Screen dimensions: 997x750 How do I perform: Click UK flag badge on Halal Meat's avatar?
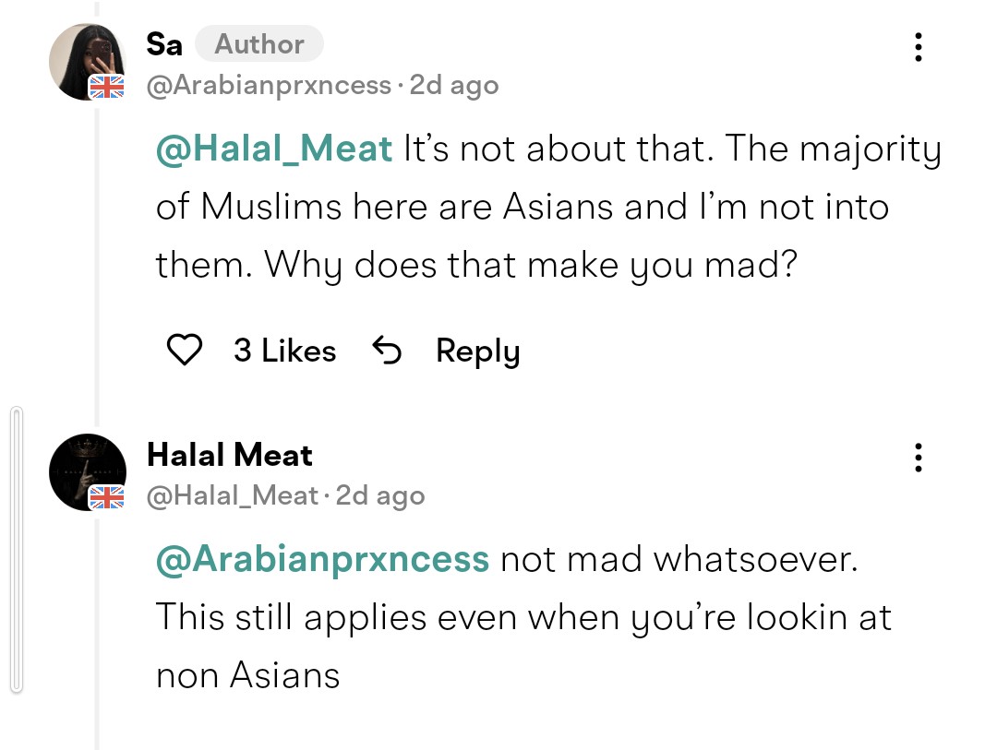106,497
